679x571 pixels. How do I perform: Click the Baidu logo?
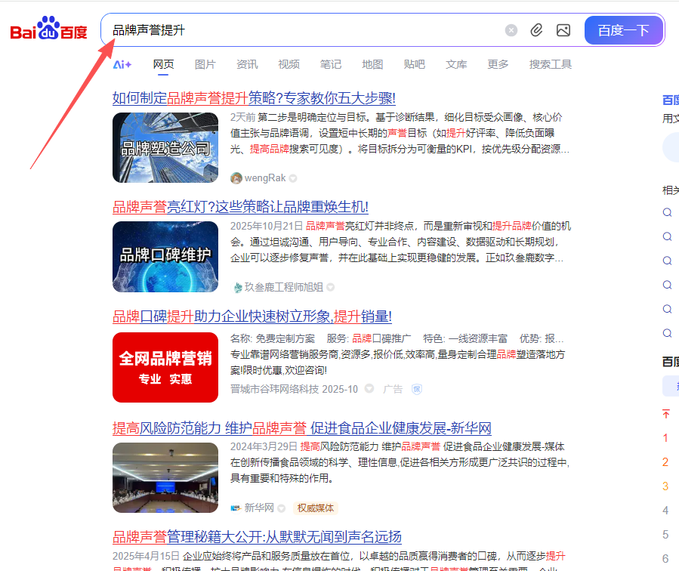click(x=48, y=30)
